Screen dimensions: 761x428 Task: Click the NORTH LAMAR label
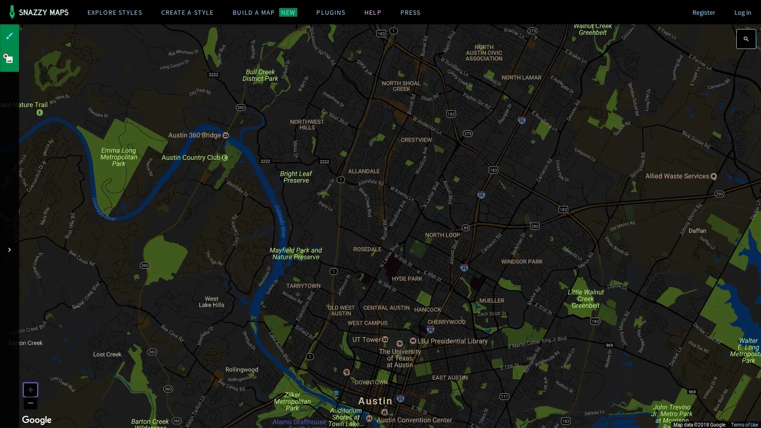[521, 78]
